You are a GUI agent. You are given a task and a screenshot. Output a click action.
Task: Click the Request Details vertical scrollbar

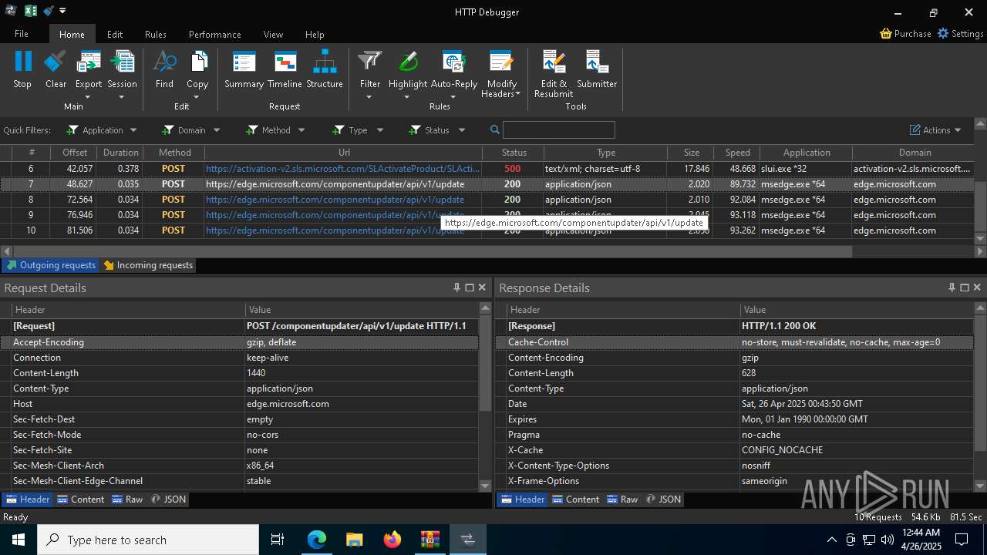coord(485,362)
